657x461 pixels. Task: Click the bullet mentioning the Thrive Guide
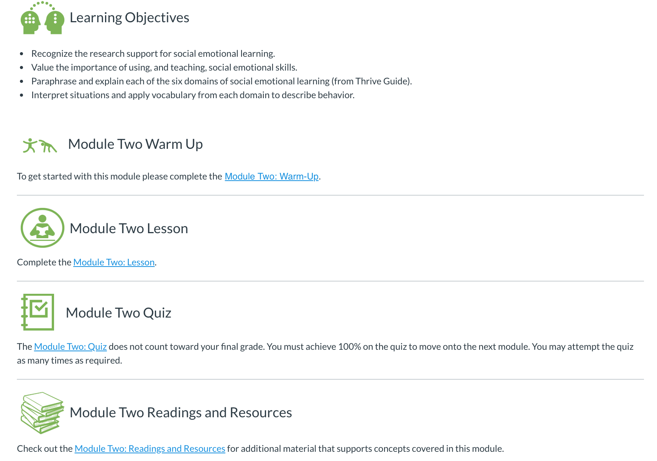[221, 81]
